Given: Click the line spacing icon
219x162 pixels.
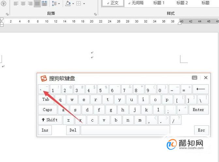Looking at the screenshot, I should pos(54,4).
